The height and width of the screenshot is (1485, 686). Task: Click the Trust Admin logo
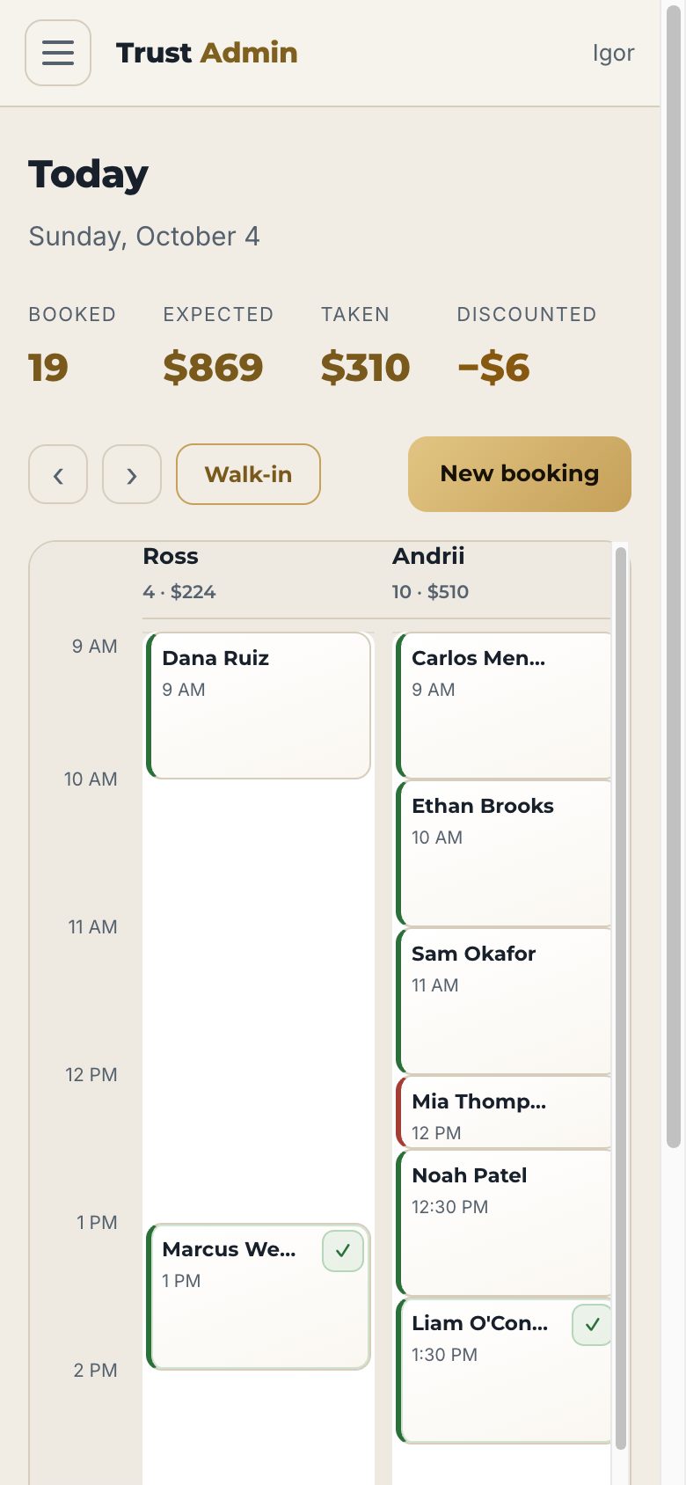coord(207,53)
